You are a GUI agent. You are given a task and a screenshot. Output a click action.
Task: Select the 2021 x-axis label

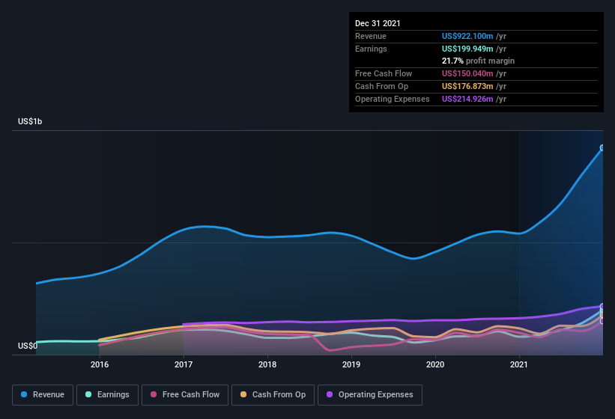(519, 364)
